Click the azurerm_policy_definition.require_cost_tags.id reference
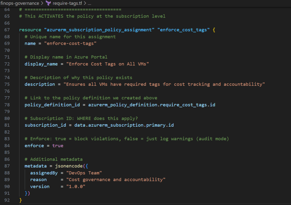 pyautogui.click(x=152, y=105)
